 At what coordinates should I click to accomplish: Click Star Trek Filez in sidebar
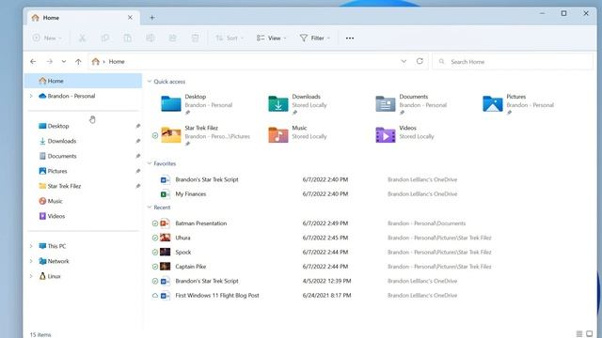coord(83,186)
